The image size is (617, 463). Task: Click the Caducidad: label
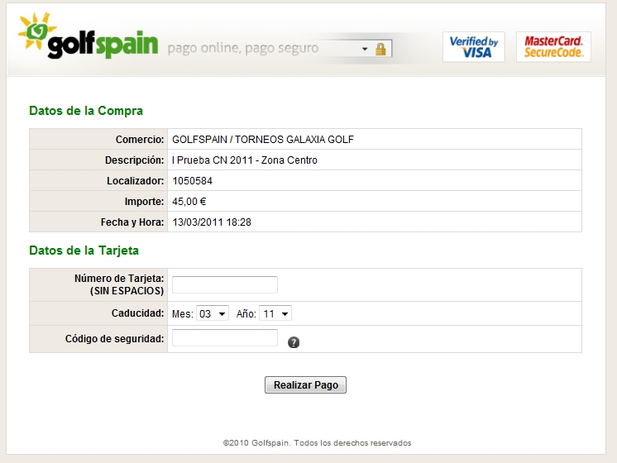click(138, 313)
